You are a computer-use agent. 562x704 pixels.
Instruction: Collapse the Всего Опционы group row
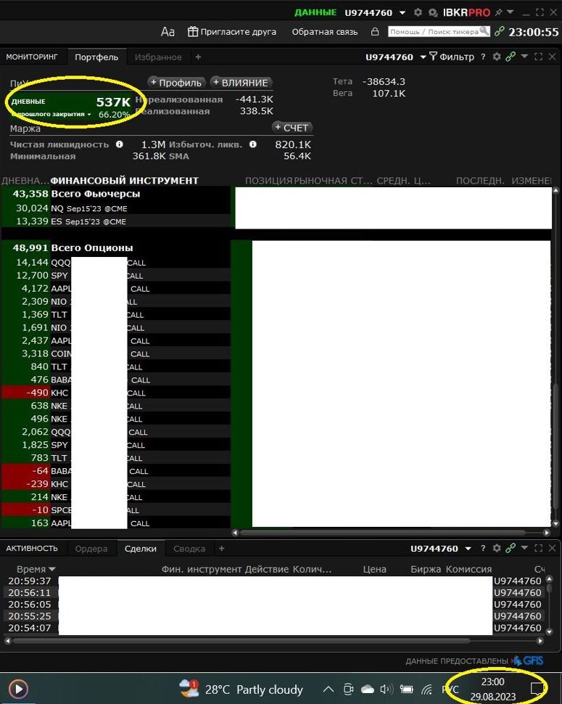point(116,247)
